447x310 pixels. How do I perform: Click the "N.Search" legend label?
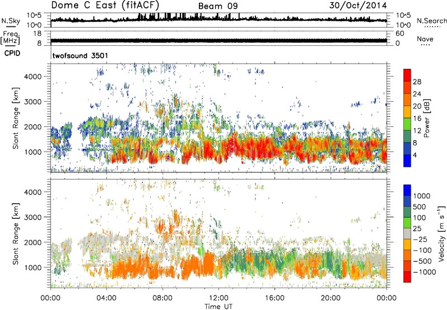pos(431,21)
